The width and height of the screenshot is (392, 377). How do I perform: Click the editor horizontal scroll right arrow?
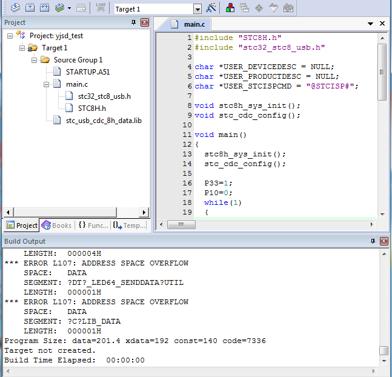click(x=372, y=225)
